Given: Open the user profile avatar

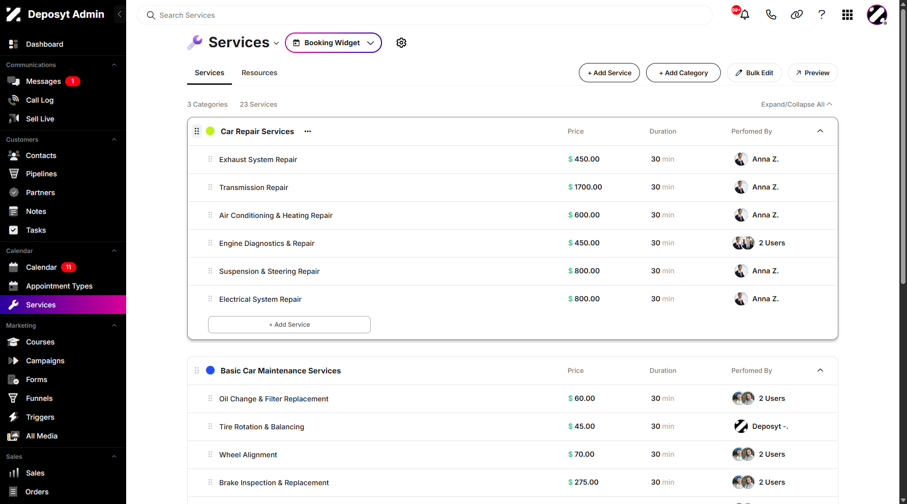Looking at the screenshot, I should tap(877, 15).
